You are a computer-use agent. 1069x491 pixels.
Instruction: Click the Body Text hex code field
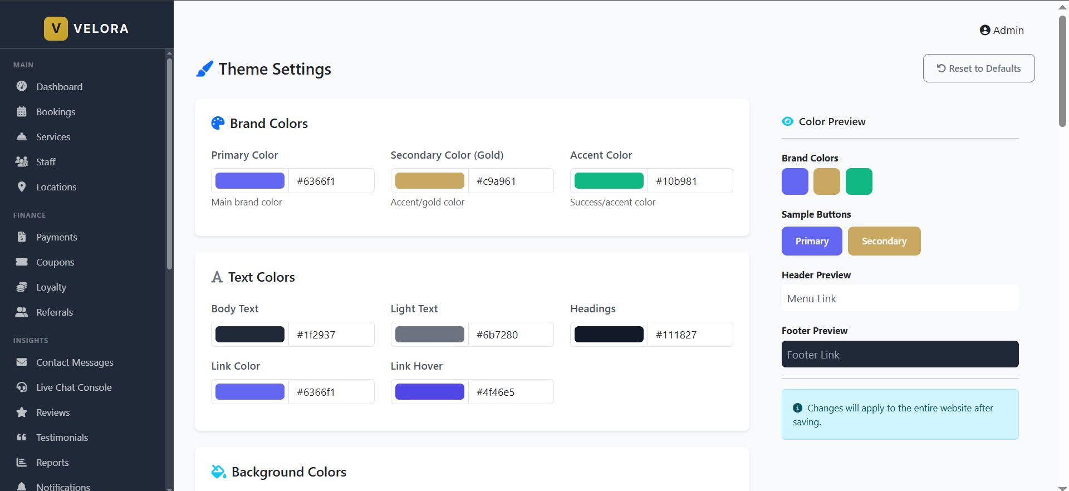tap(331, 335)
